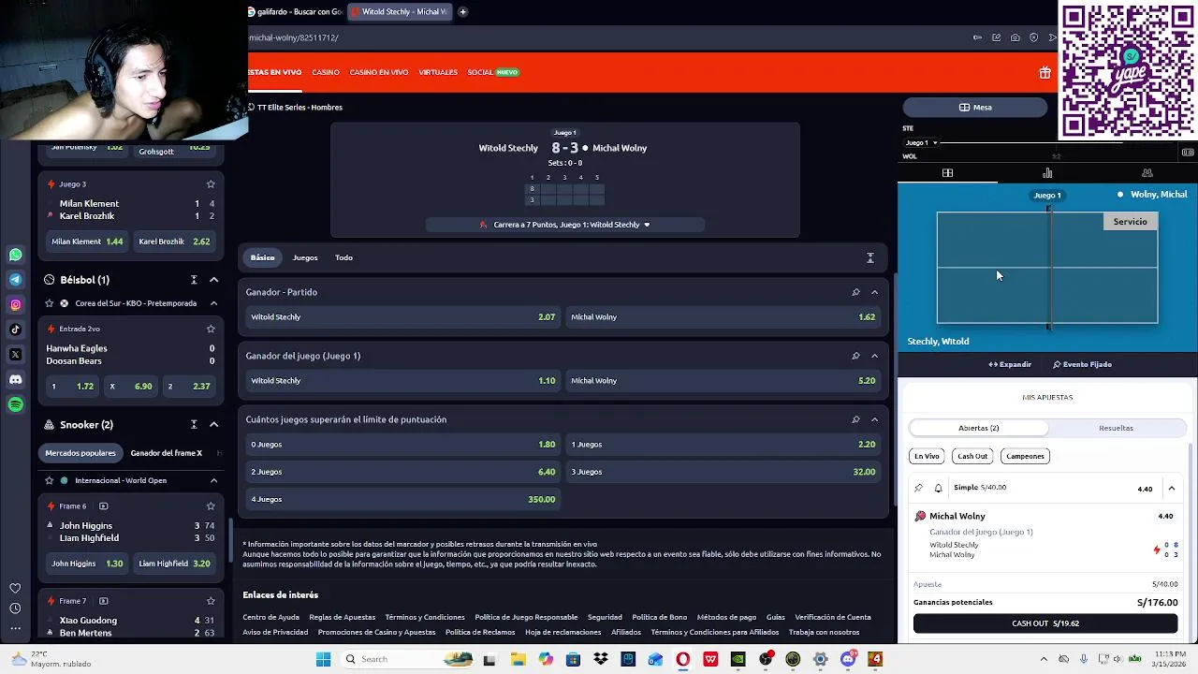The image size is (1198, 674).
Task: Open the statistics bar chart tab in widget
Action: [x=1047, y=173]
